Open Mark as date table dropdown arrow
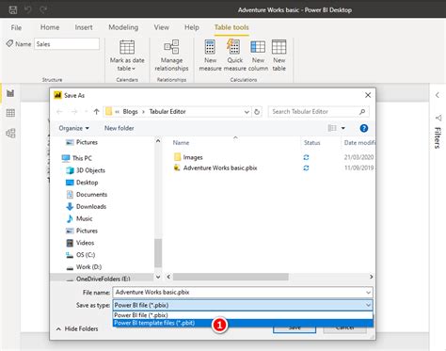The image size is (446, 351). (x=134, y=69)
